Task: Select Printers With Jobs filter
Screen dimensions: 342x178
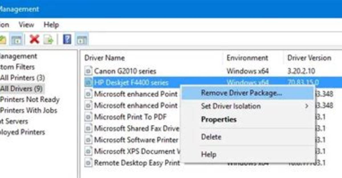Action: (28, 110)
